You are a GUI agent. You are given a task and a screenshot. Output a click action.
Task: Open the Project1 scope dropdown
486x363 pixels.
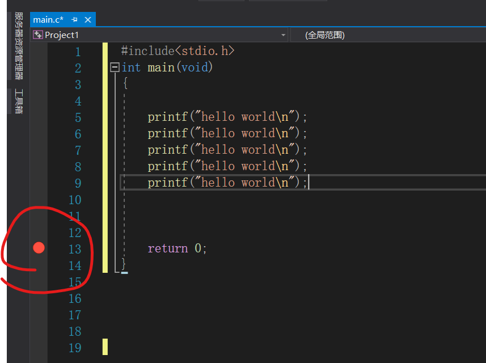click(283, 35)
